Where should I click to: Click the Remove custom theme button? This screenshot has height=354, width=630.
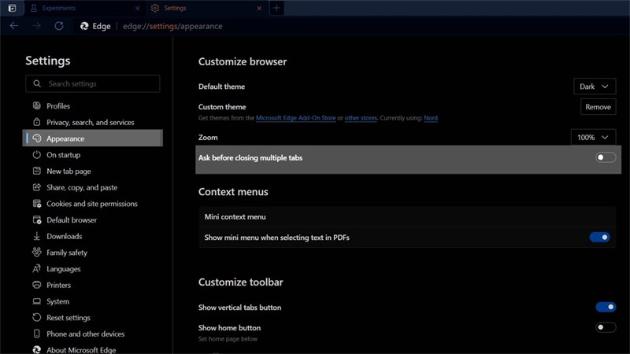click(598, 107)
